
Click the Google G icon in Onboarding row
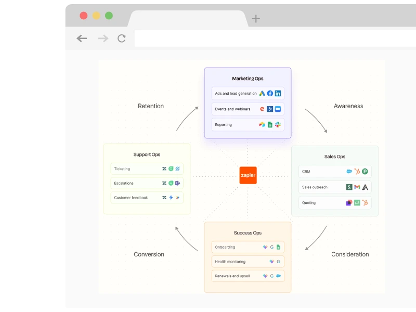tap(271, 247)
